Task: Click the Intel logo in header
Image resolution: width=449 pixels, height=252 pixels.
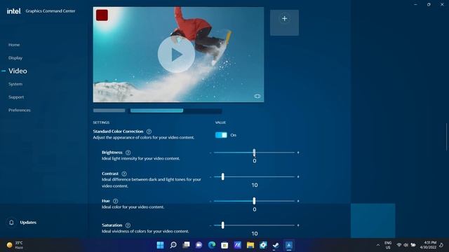Action: tap(14, 11)
